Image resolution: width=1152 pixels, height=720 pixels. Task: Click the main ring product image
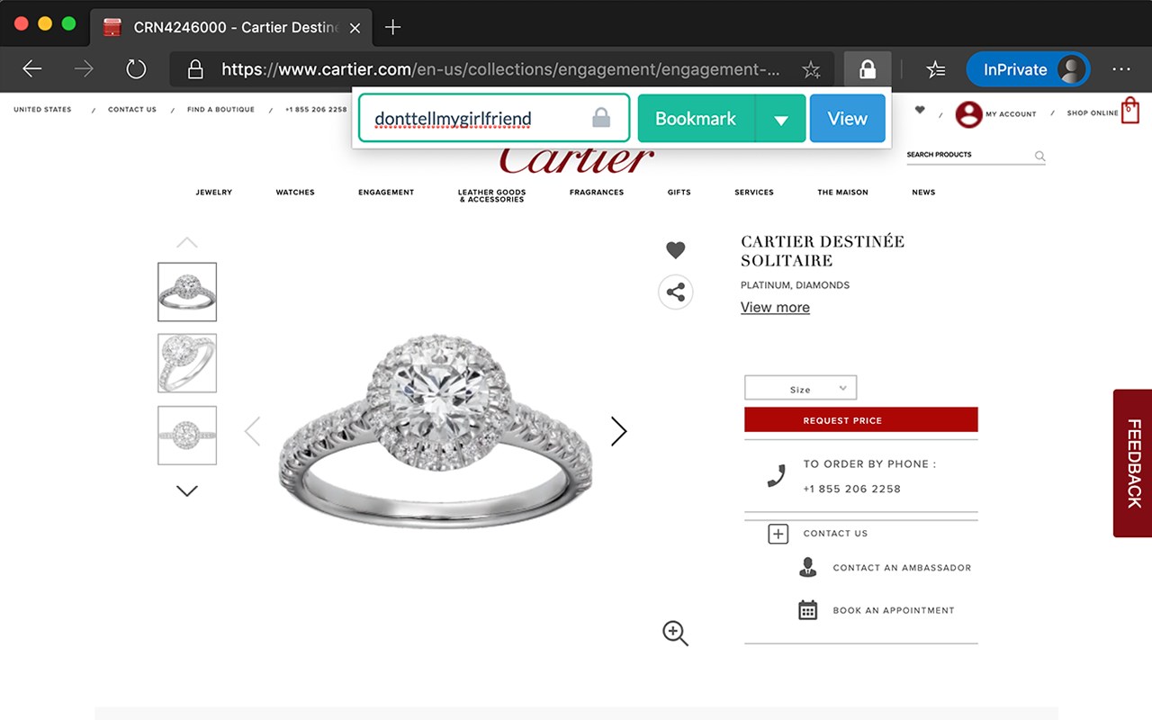coord(436,430)
